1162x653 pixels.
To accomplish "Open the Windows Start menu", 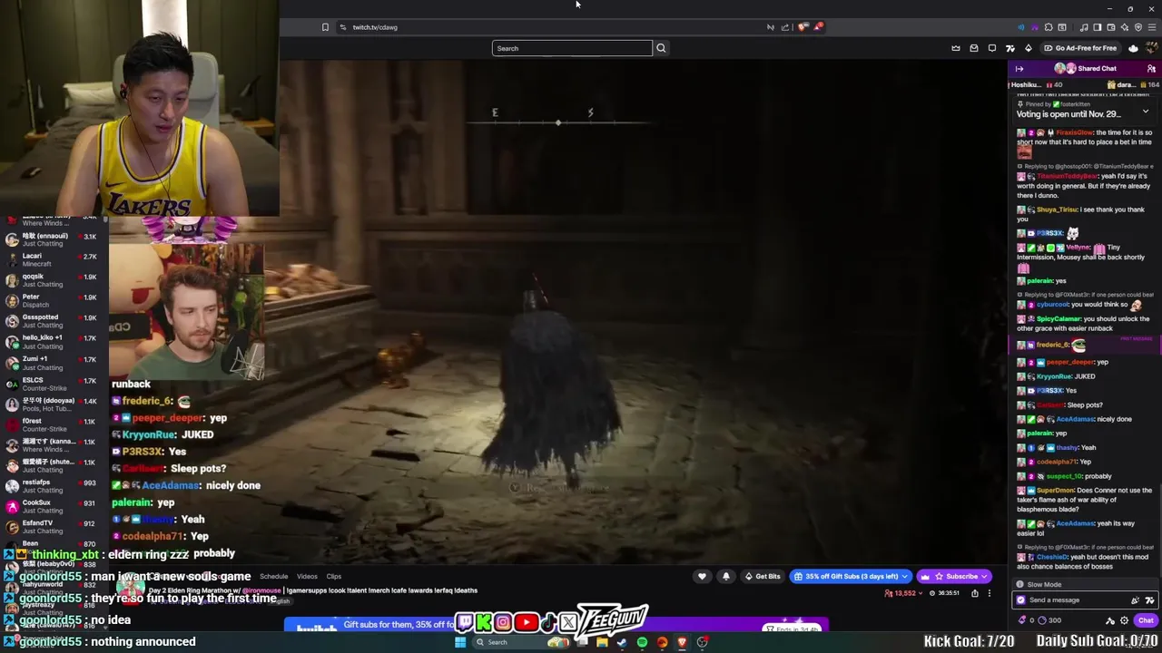I will pyautogui.click(x=460, y=642).
